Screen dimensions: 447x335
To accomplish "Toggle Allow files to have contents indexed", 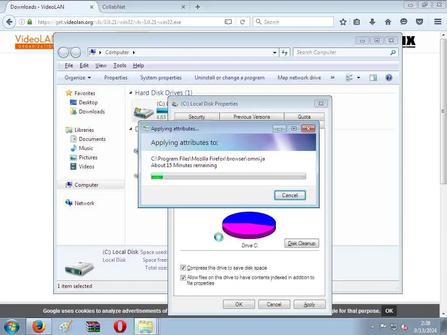I will [183, 277].
